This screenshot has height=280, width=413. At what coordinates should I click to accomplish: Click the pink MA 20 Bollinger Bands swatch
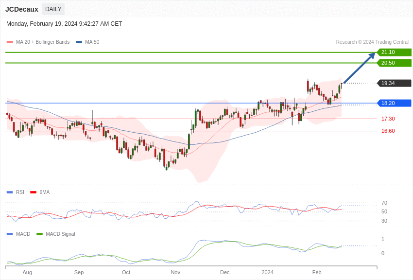[10, 42]
